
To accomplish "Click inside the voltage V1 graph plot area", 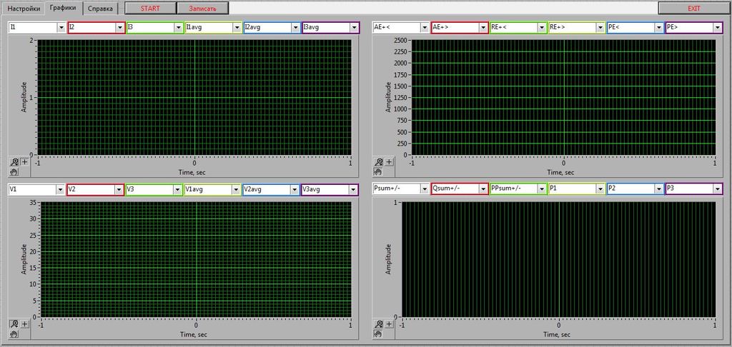I will (x=196, y=260).
